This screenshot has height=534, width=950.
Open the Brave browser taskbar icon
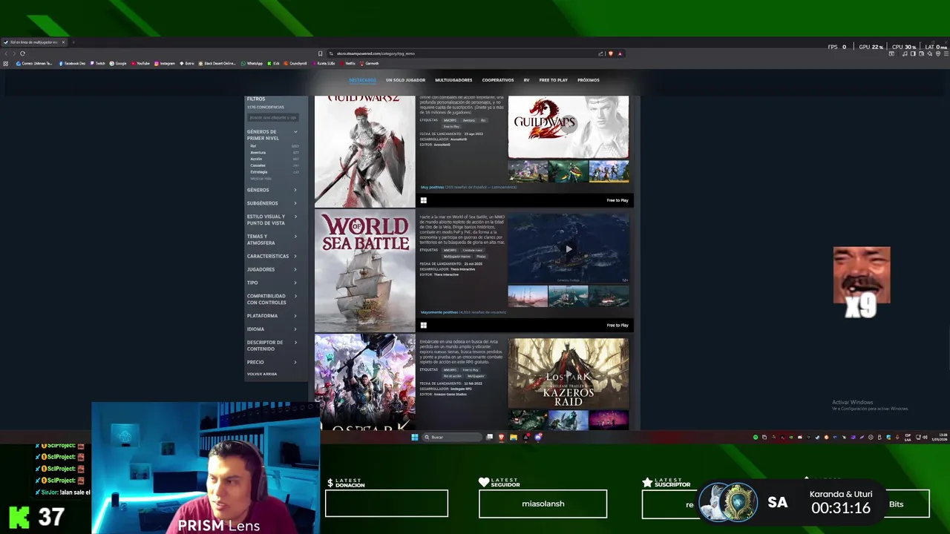(x=501, y=437)
